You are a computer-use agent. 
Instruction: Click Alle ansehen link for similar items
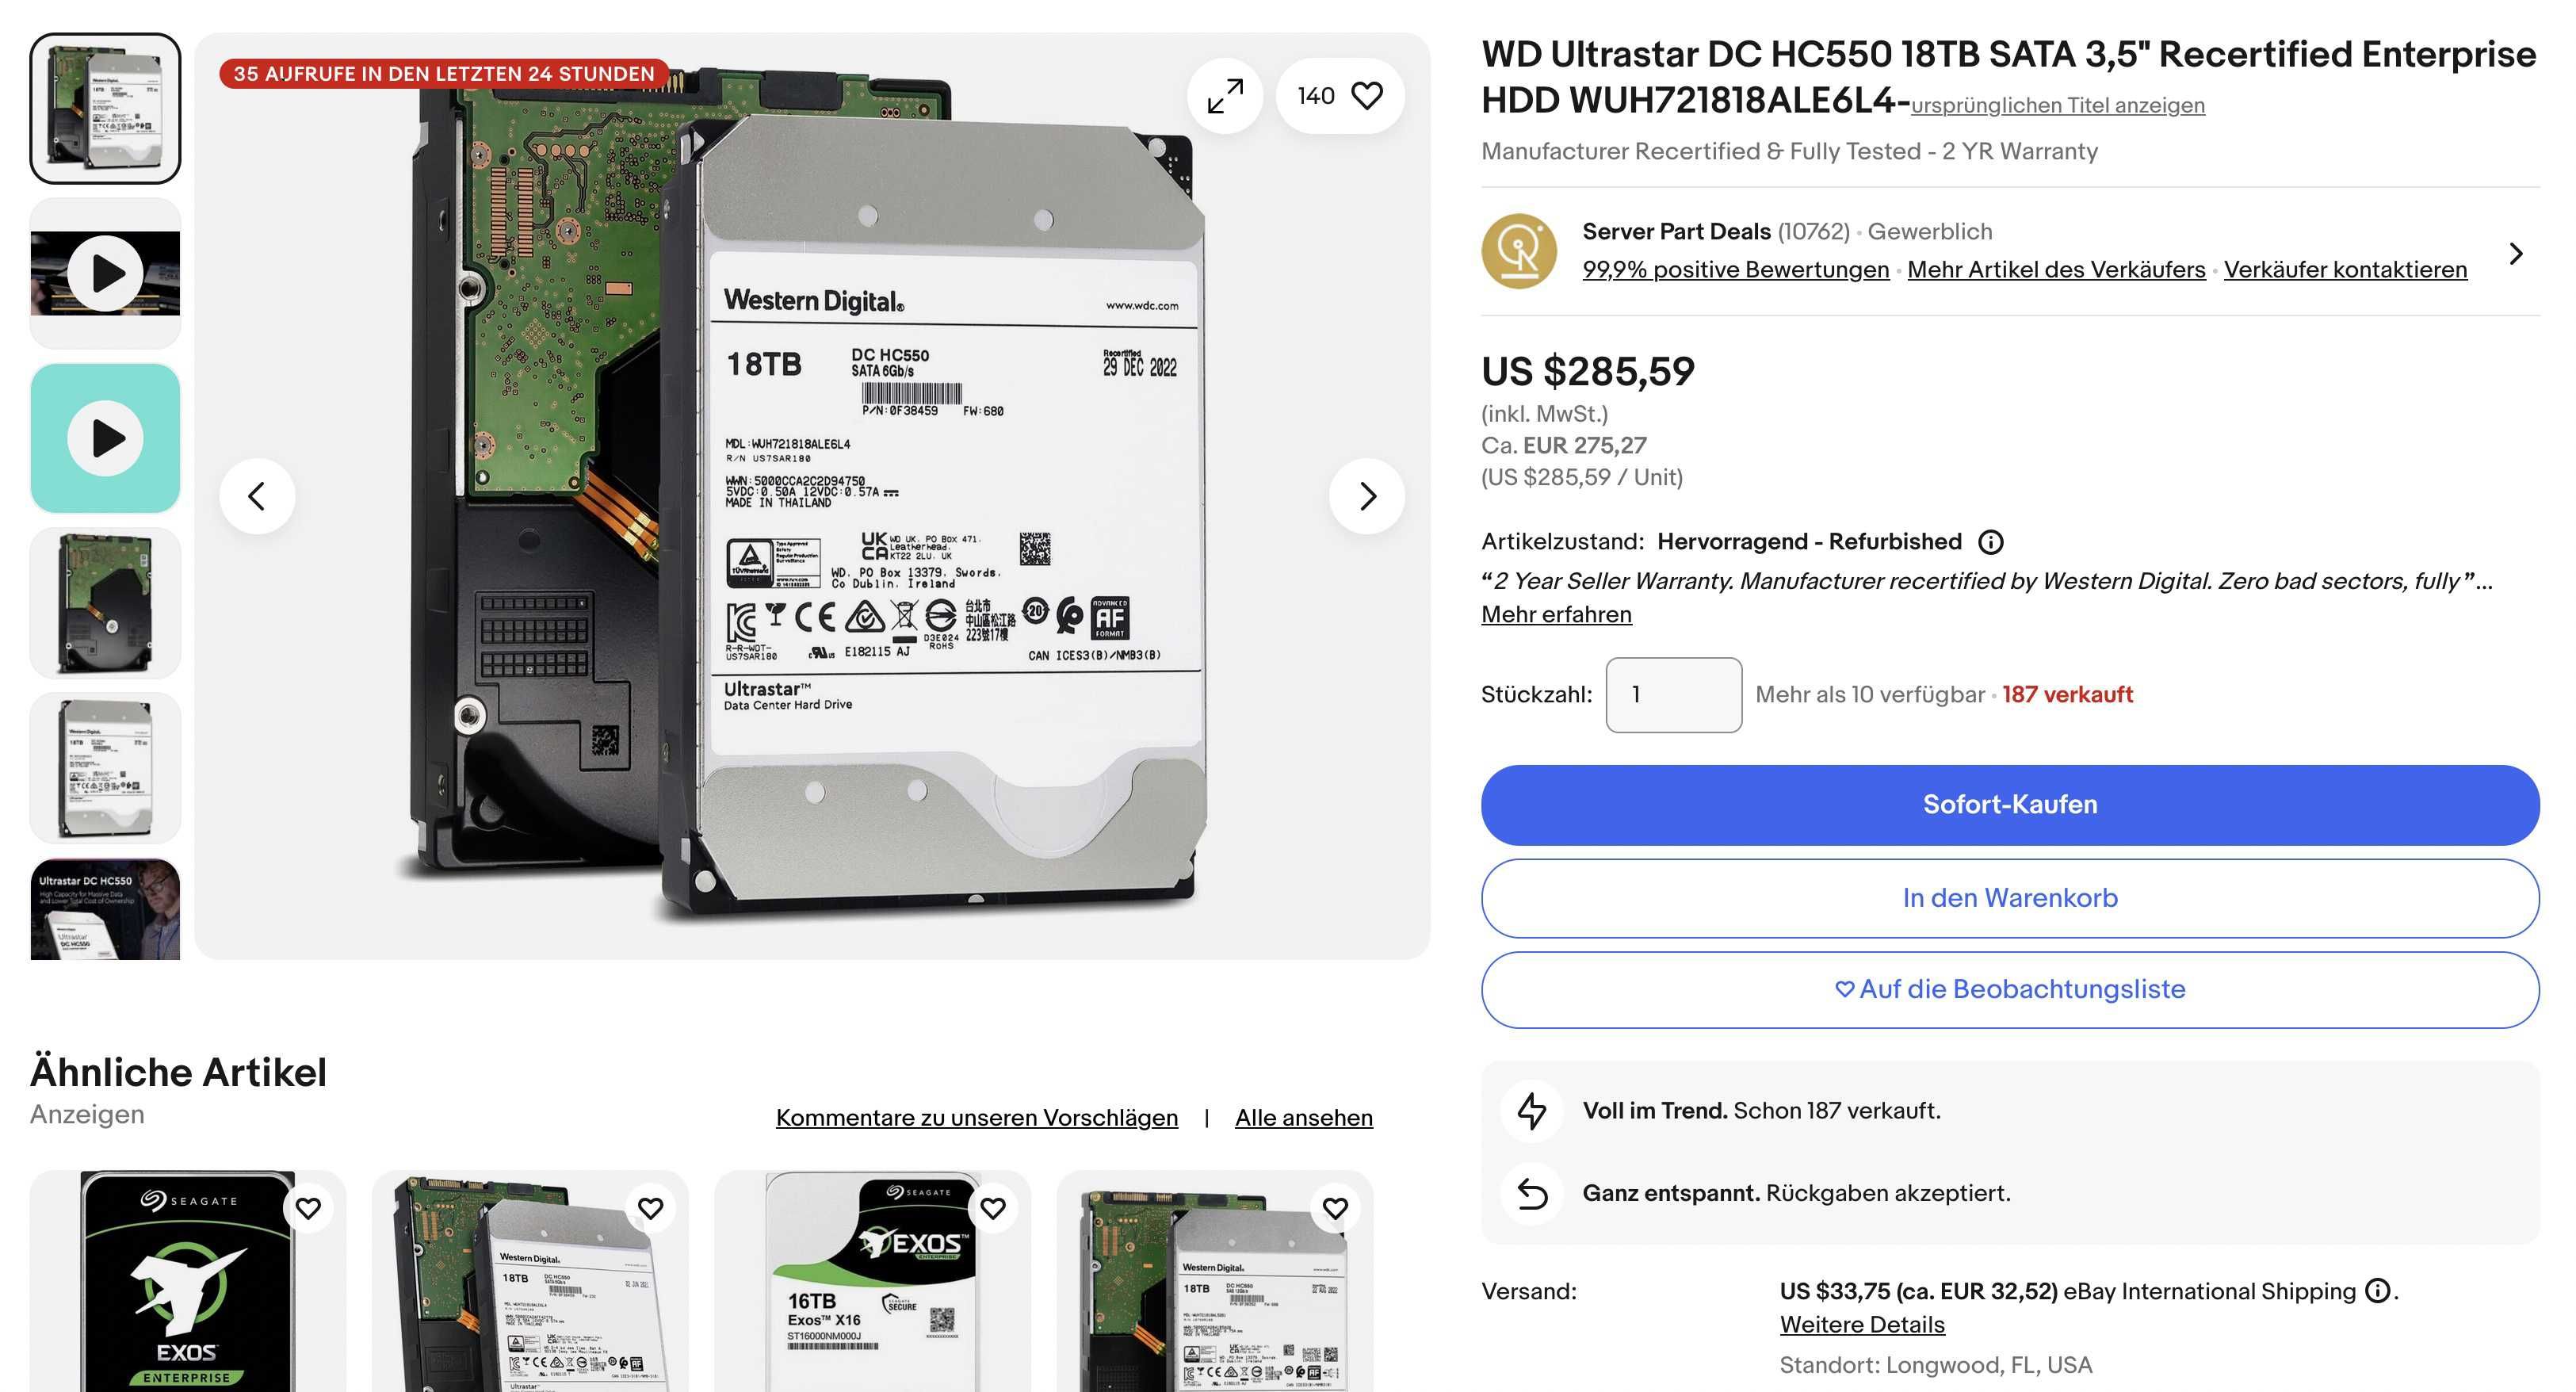coord(1303,1117)
